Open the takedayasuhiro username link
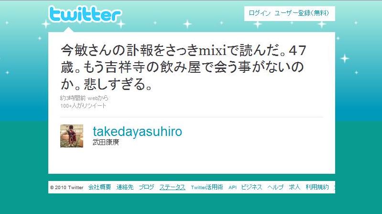The height and width of the screenshot is (214, 382). click(x=137, y=131)
